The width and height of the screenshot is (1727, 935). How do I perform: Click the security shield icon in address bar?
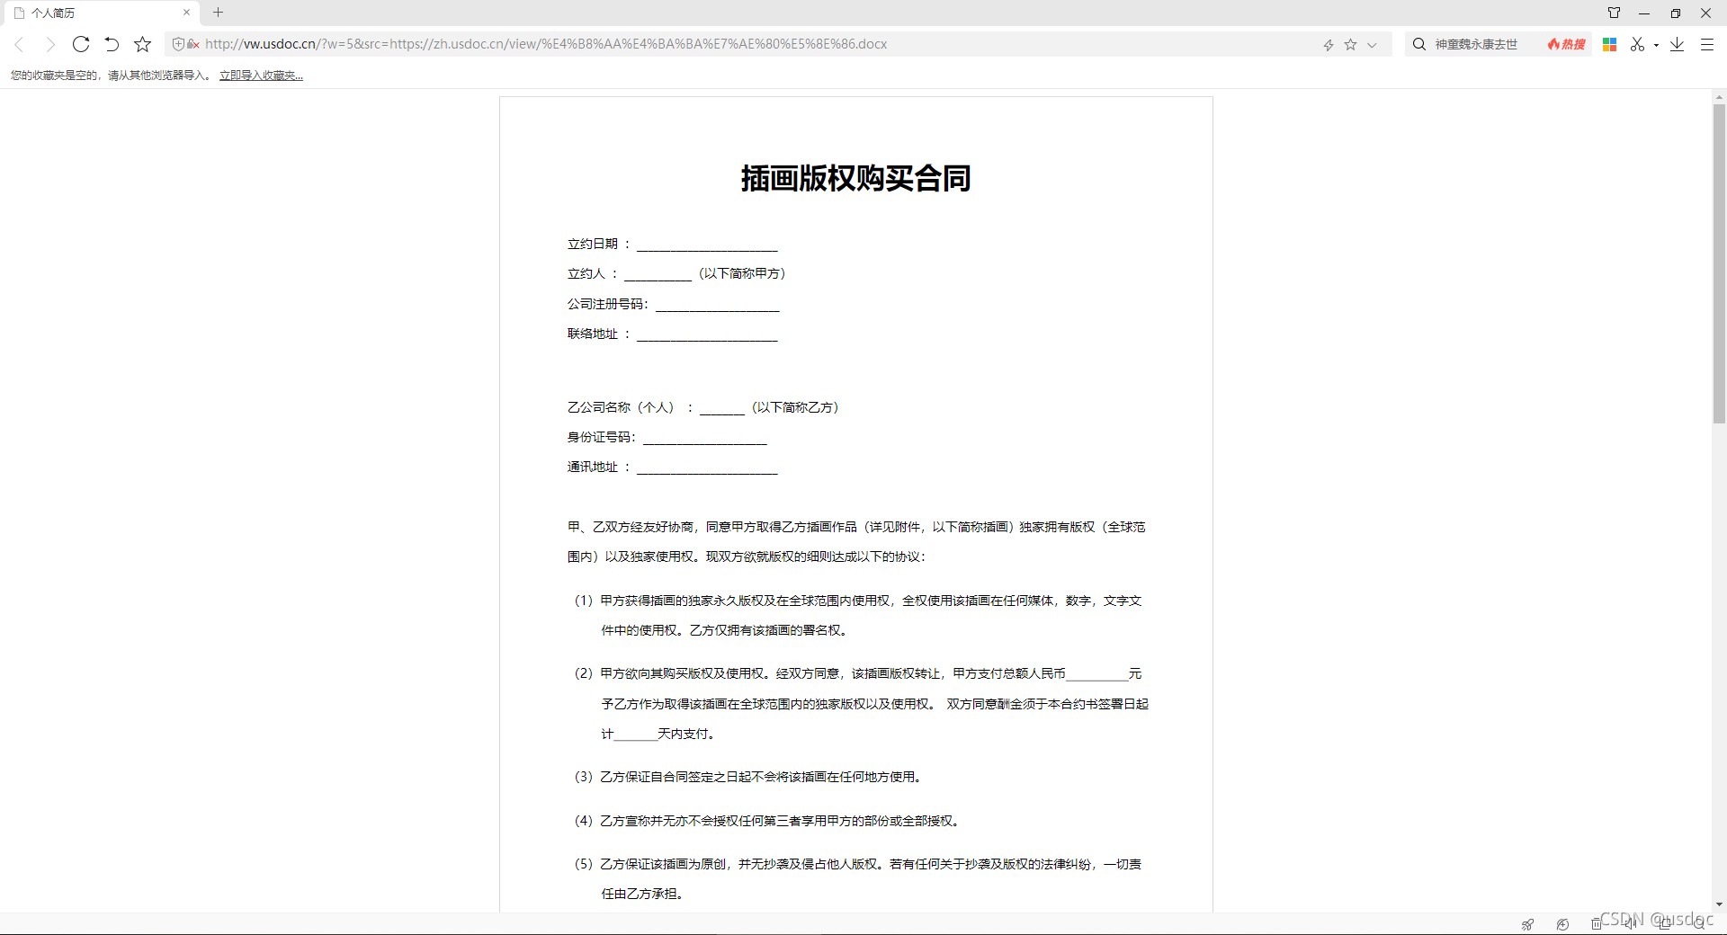[x=178, y=44]
